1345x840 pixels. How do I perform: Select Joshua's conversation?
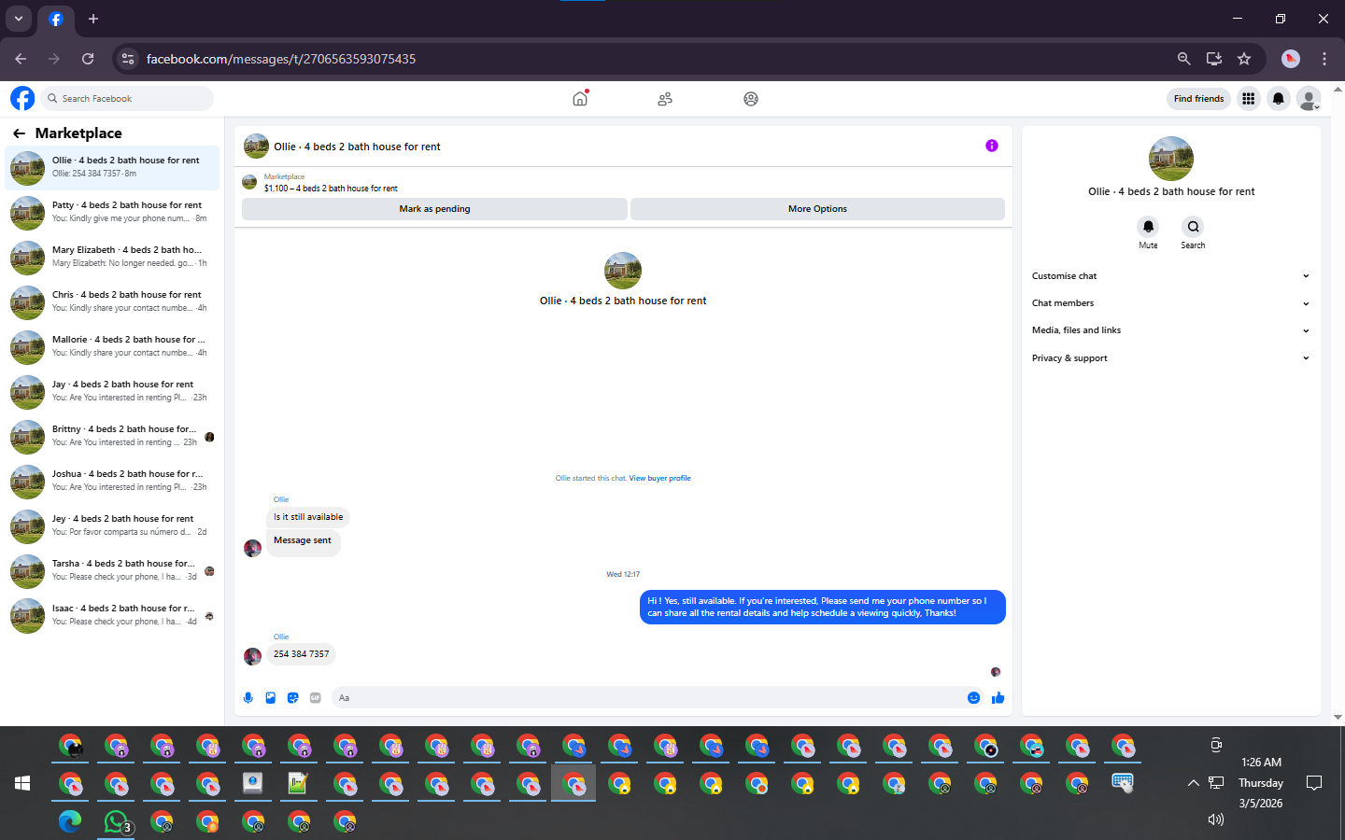[112, 481]
